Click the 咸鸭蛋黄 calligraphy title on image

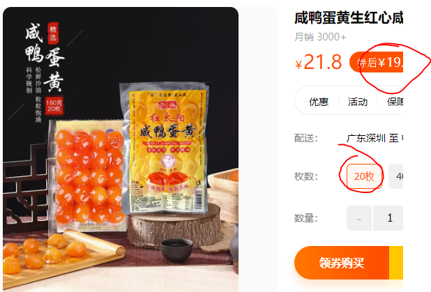click(45, 57)
